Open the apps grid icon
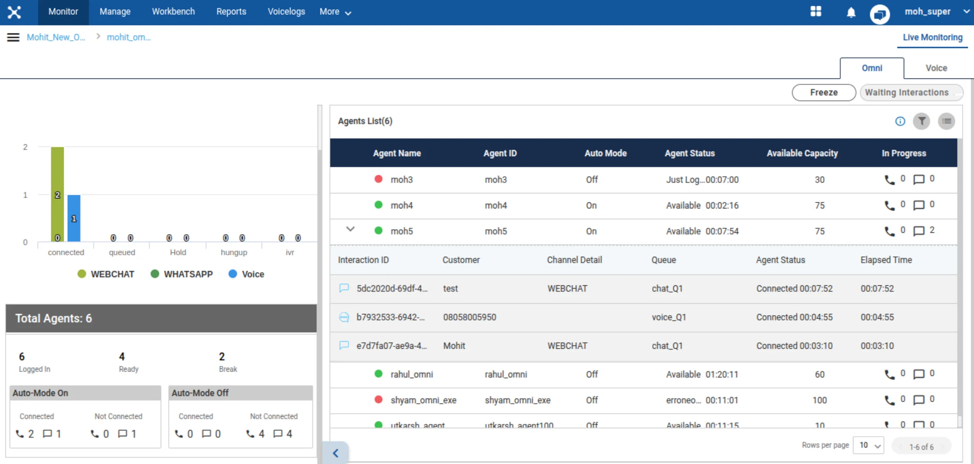 pos(816,12)
